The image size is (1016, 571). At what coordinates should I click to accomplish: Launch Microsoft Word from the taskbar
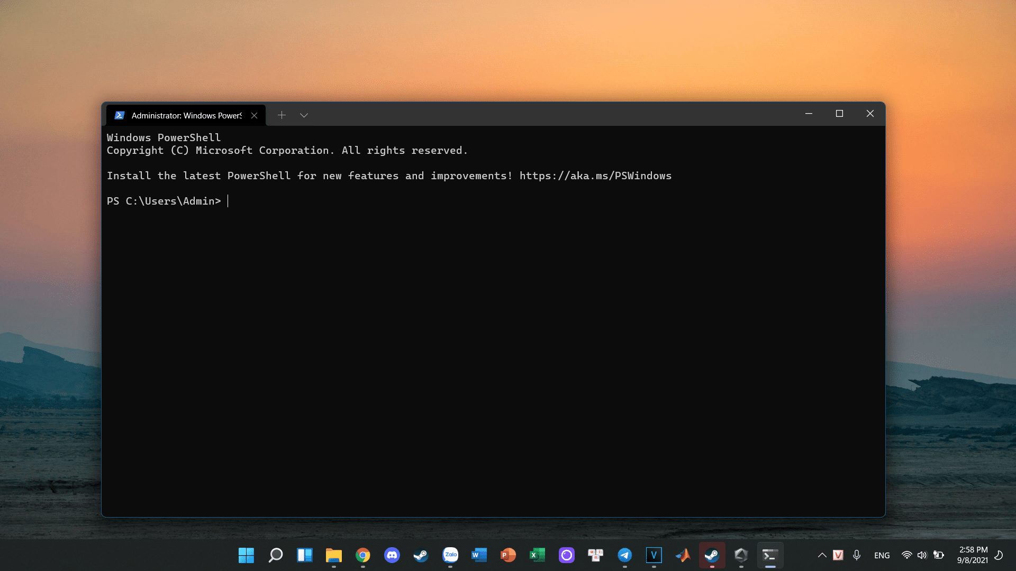(x=479, y=555)
